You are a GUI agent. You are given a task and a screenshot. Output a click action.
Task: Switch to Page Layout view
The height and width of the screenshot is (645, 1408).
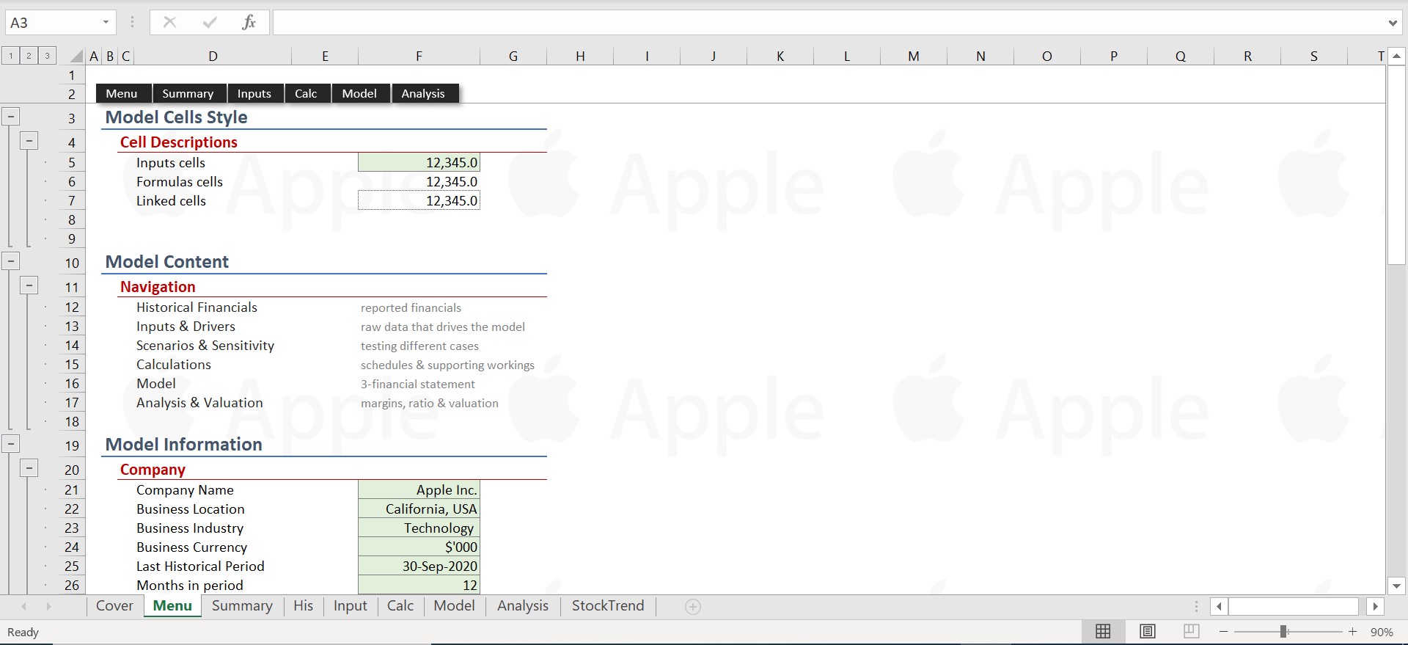click(x=1148, y=632)
